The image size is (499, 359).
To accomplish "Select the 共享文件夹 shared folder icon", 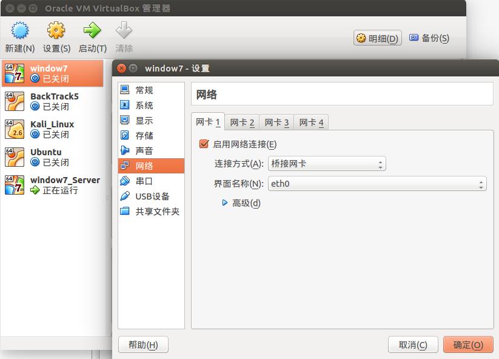I will point(125,211).
